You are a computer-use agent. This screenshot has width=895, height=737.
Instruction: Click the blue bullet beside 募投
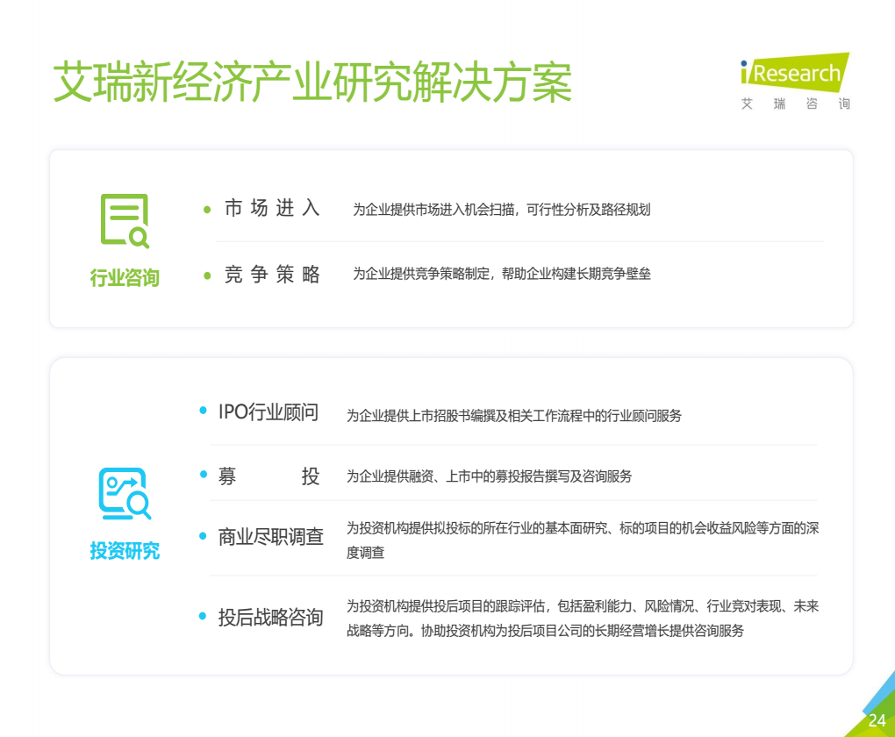[x=204, y=475]
